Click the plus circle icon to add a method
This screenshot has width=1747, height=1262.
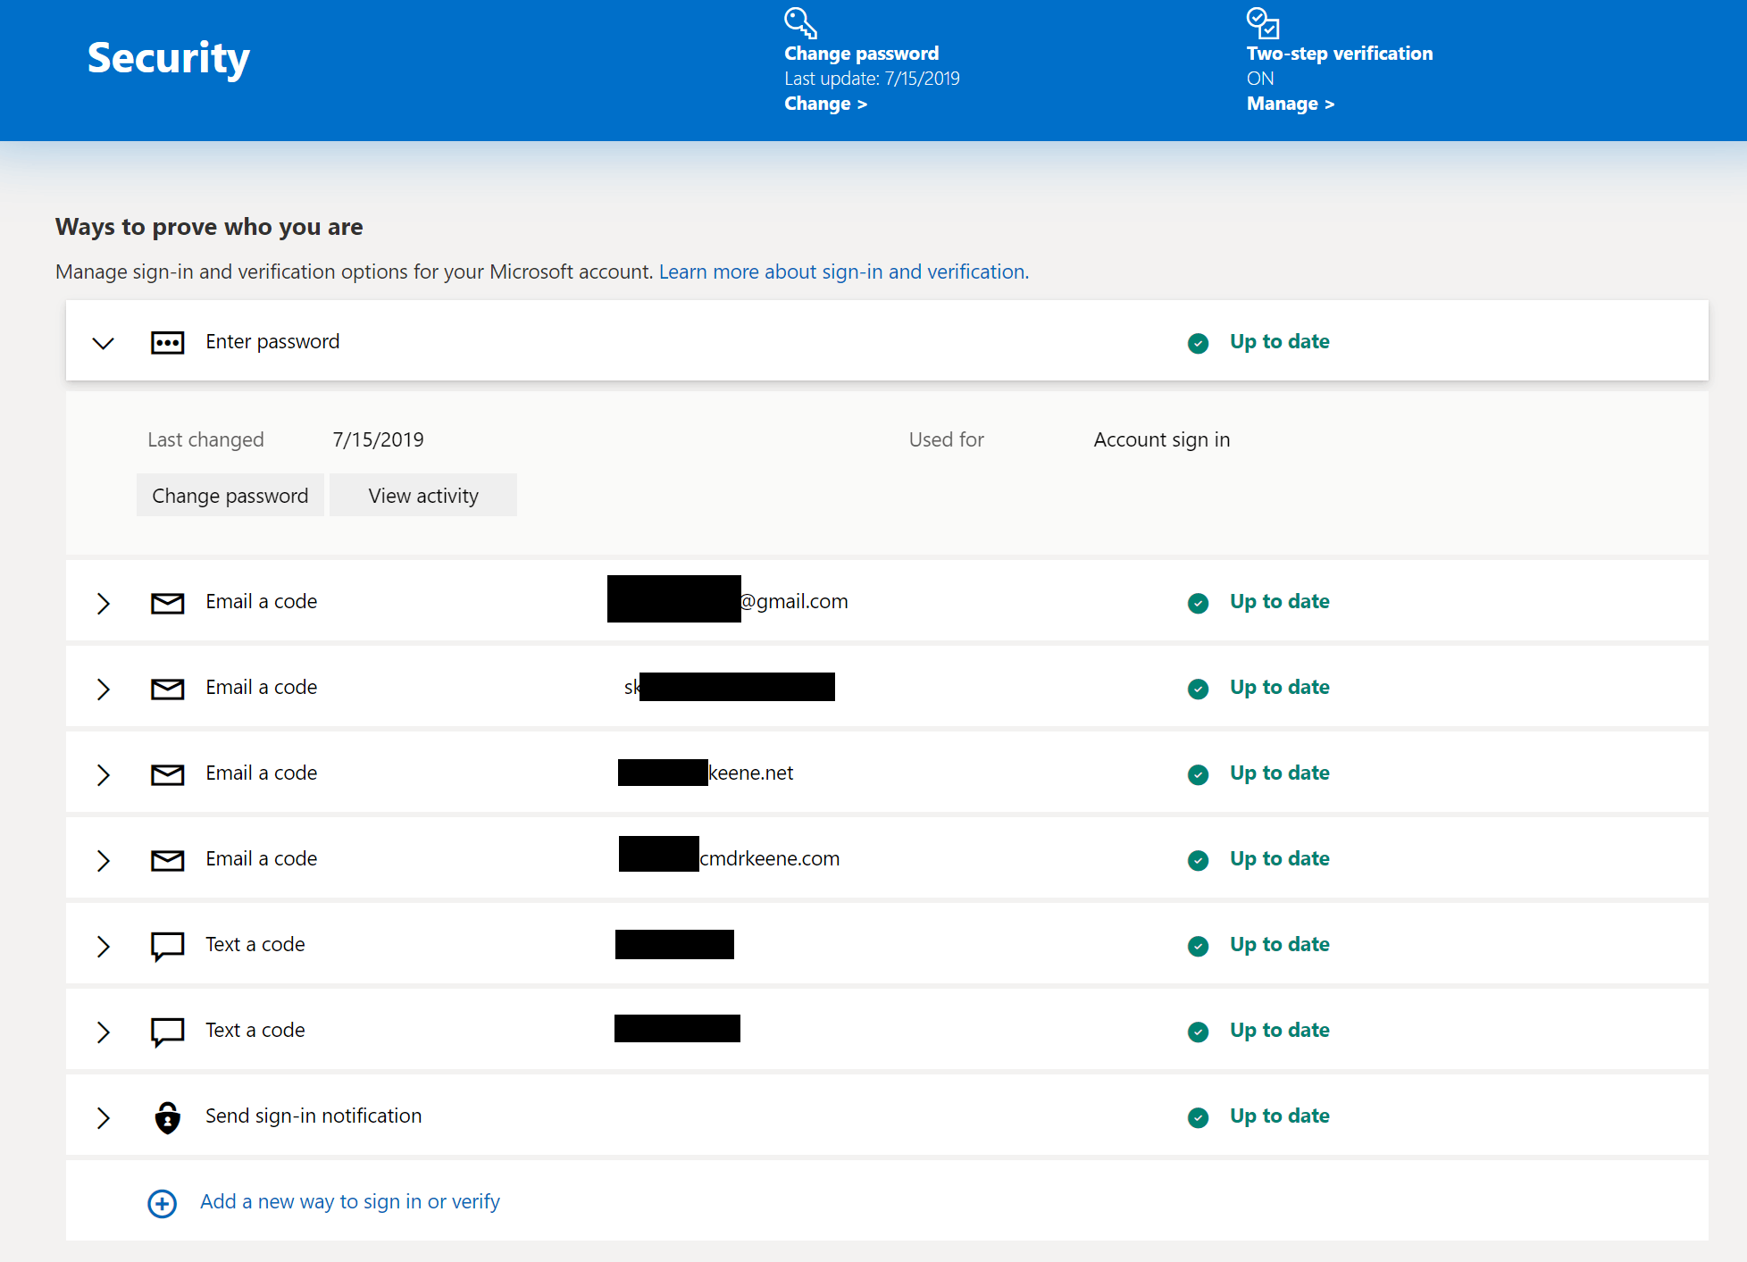(162, 1204)
